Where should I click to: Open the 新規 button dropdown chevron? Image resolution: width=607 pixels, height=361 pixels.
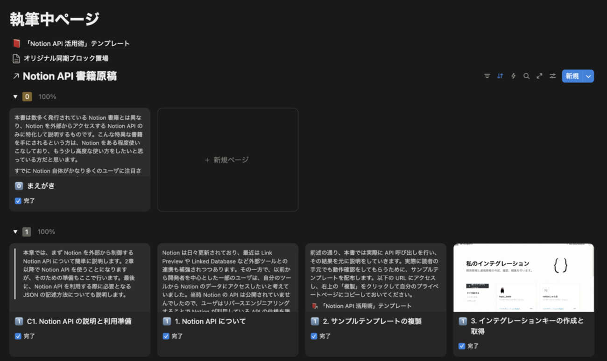tap(587, 76)
